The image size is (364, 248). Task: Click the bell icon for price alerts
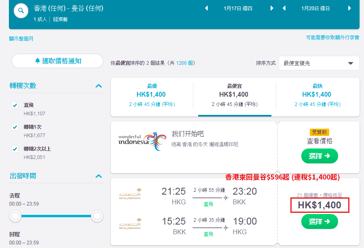pyautogui.click(x=38, y=61)
